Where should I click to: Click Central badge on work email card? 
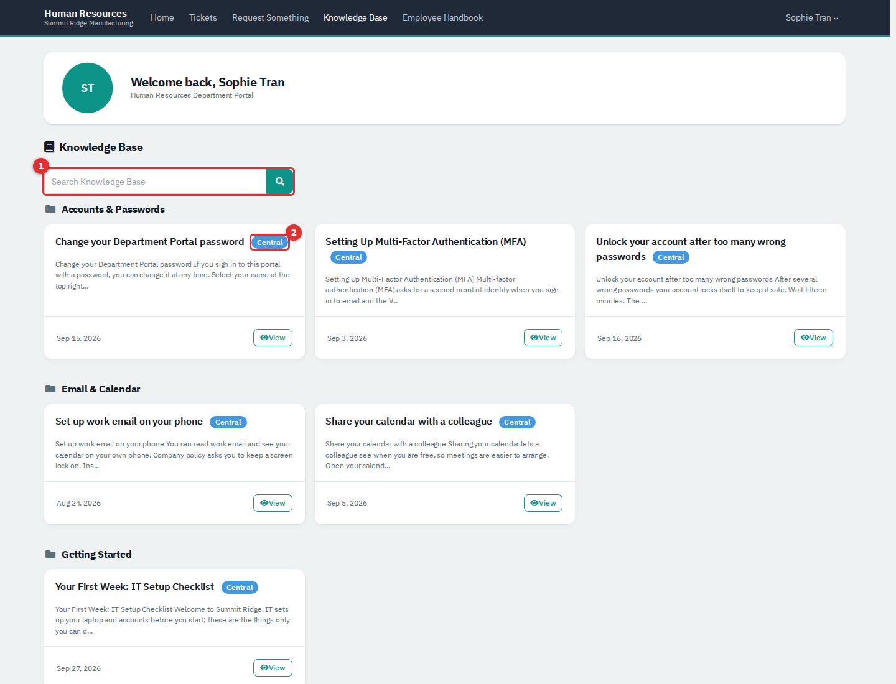coord(228,422)
